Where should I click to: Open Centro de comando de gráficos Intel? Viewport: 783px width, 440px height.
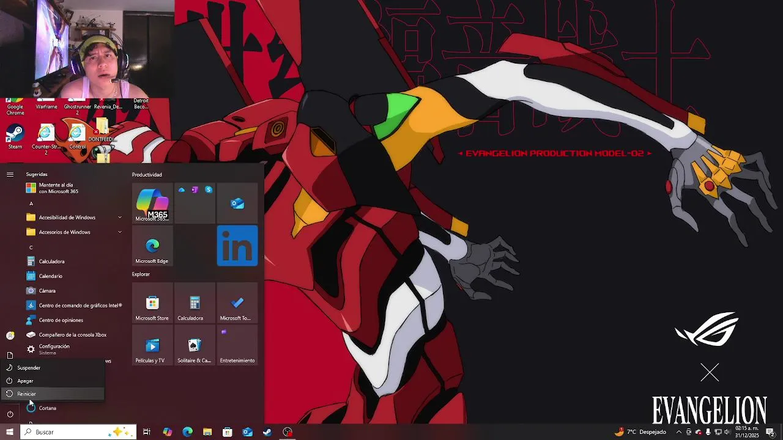pos(75,306)
